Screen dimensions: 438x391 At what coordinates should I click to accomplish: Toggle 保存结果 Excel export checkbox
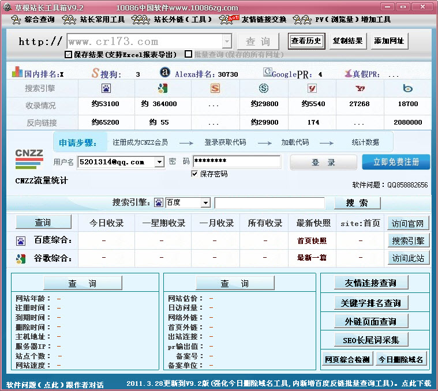click(68, 54)
